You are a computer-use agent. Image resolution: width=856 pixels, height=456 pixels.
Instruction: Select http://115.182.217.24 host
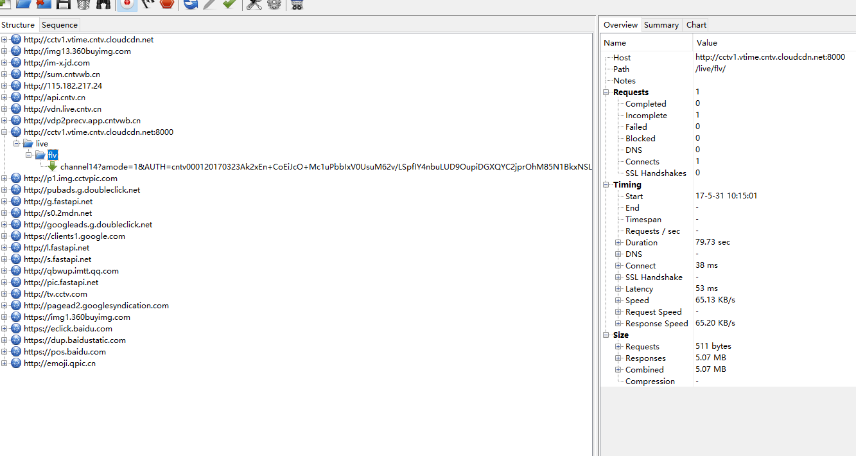pyautogui.click(x=63, y=86)
